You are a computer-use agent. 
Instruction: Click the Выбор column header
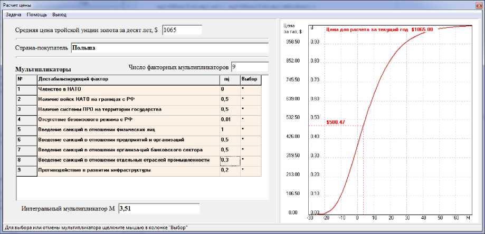tap(251, 79)
